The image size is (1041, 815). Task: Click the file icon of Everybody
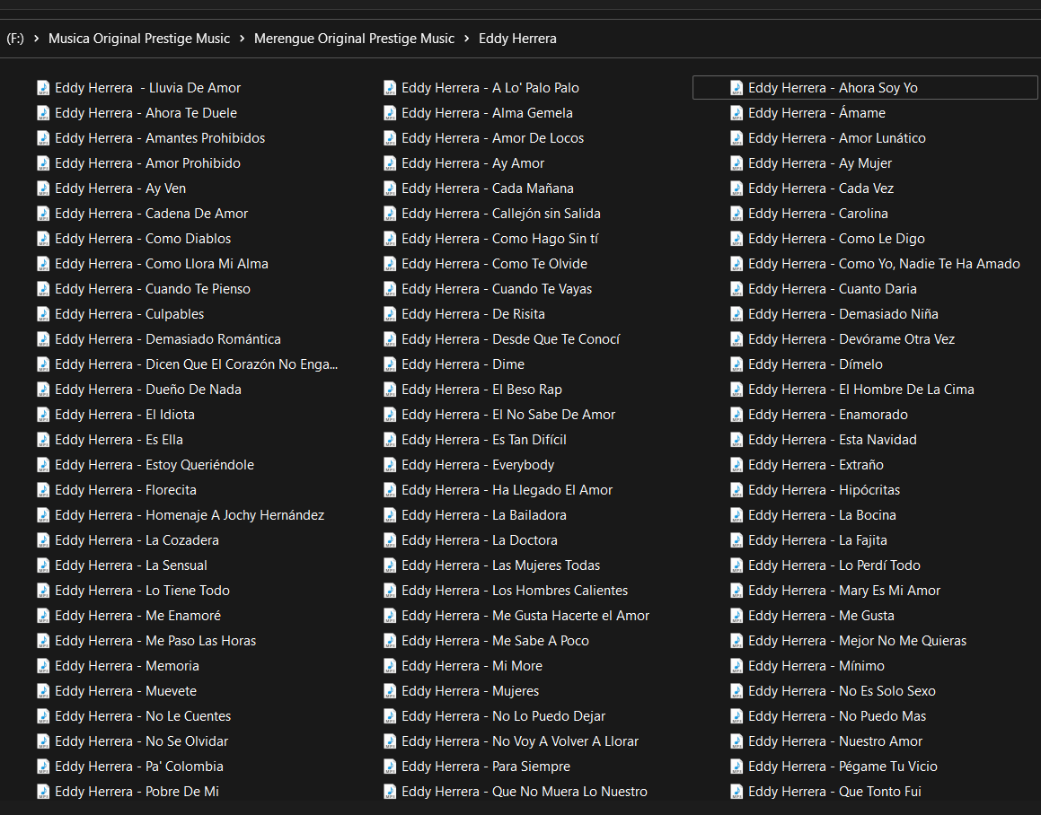click(390, 465)
